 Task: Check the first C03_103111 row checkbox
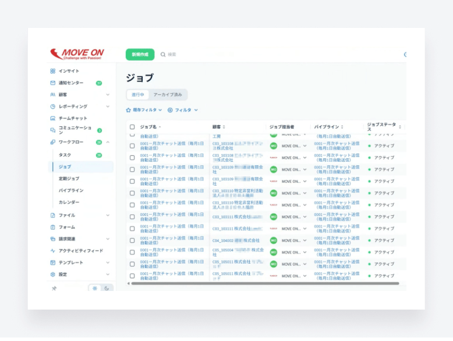[x=132, y=217]
